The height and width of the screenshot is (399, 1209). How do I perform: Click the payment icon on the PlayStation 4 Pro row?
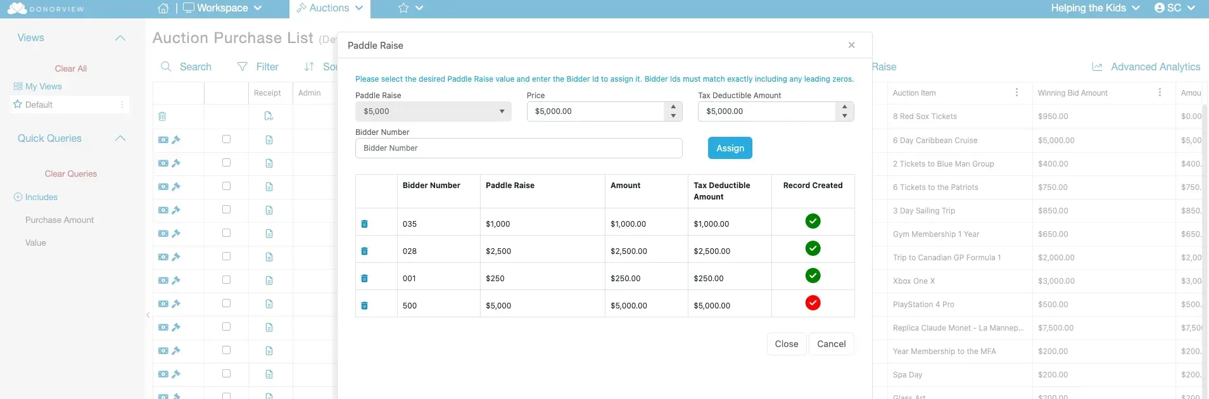click(163, 304)
